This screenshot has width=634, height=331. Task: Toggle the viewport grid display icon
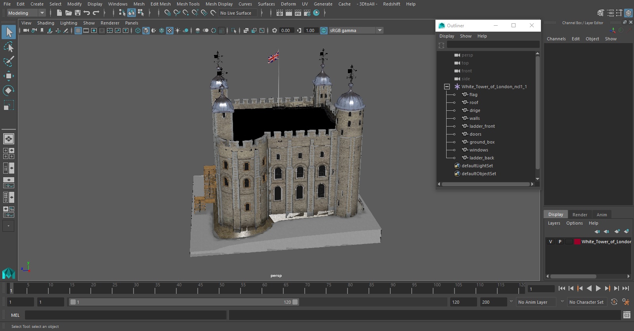click(x=78, y=30)
